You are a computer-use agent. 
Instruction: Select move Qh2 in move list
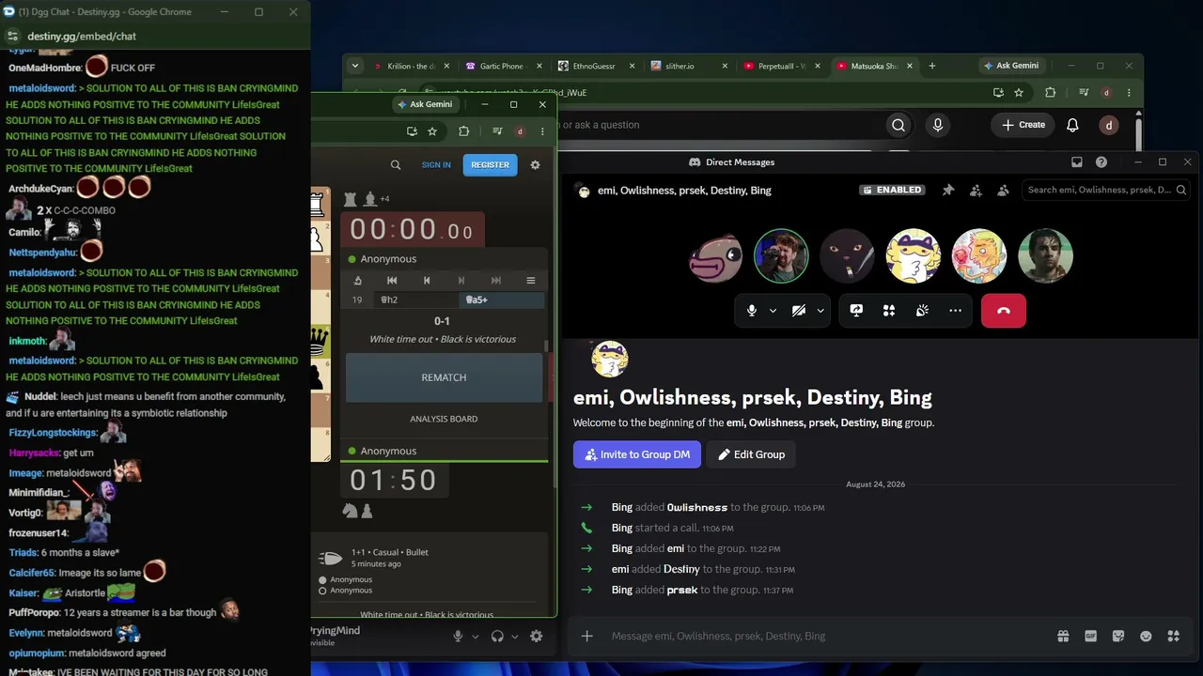pos(416,300)
